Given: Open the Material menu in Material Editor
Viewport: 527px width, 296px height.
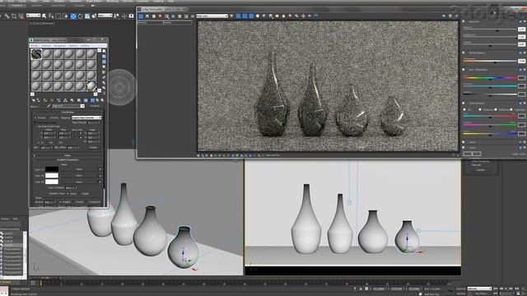Looking at the screenshot, I should point(46,46).
